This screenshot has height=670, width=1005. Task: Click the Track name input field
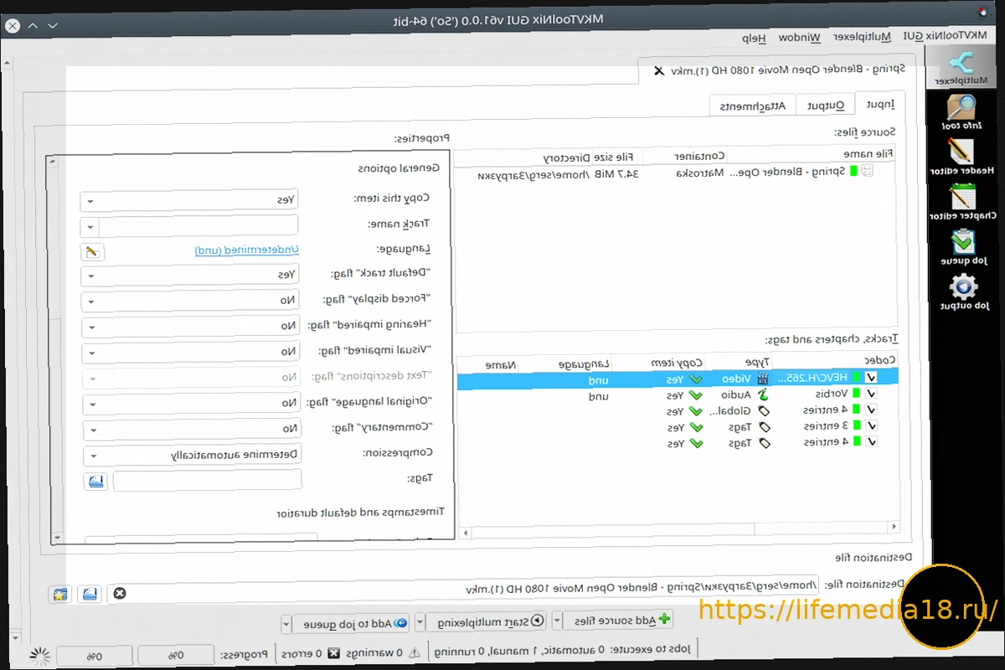pos(198,225)
